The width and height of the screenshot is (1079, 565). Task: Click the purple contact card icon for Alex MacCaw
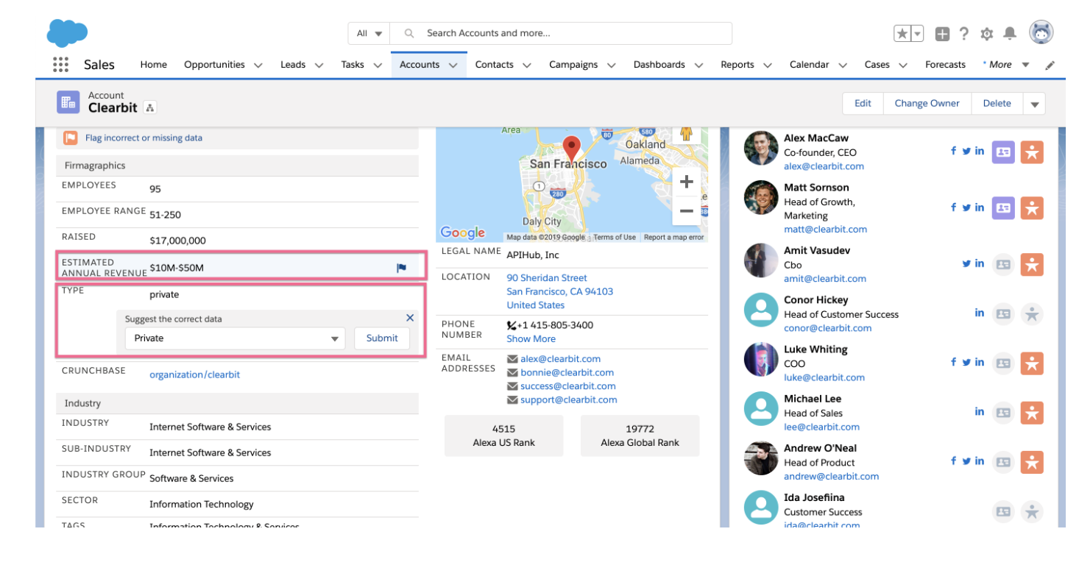(x=1003, y=152)
